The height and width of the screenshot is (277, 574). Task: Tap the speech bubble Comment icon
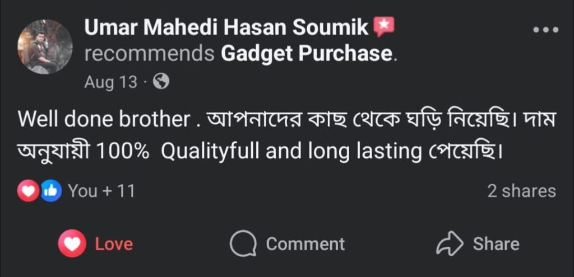(x=243, y=244)
